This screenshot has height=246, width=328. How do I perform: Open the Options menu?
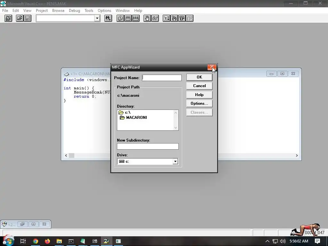(x=104, y=11)
